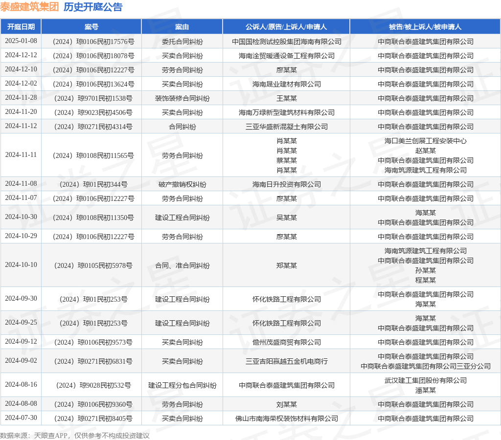Select date cell 2024-09-25
The height and width of the screenshot is (440, 501).
click(x=21, y=323)
